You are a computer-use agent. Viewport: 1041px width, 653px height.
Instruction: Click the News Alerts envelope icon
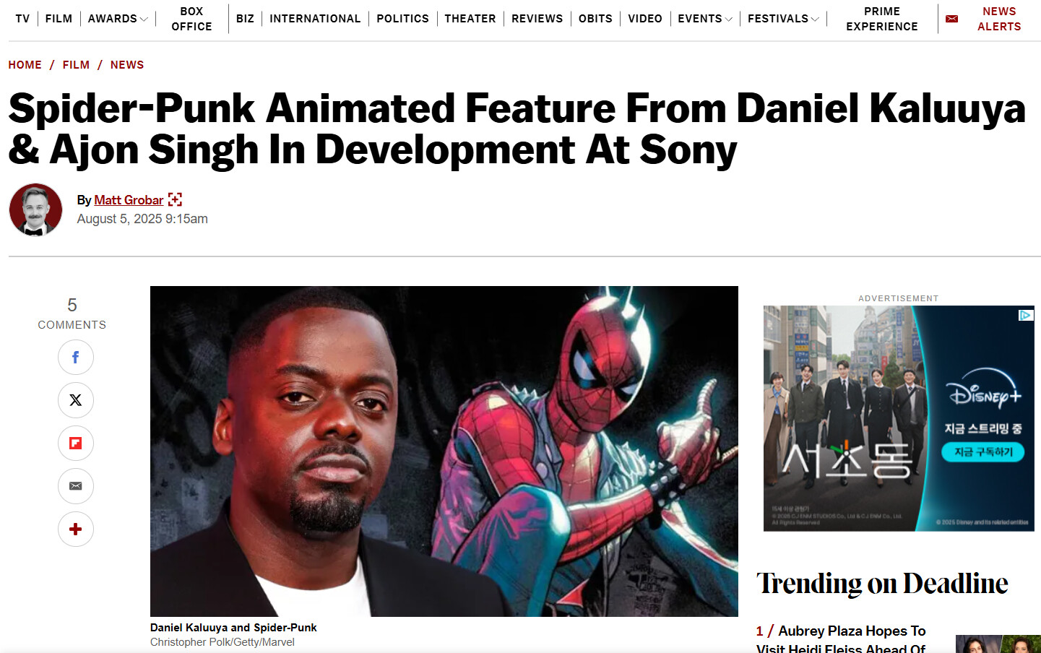[x=951, y=19]
